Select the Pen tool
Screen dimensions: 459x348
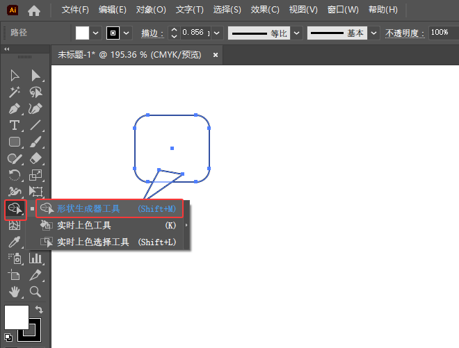pos(15,109)
